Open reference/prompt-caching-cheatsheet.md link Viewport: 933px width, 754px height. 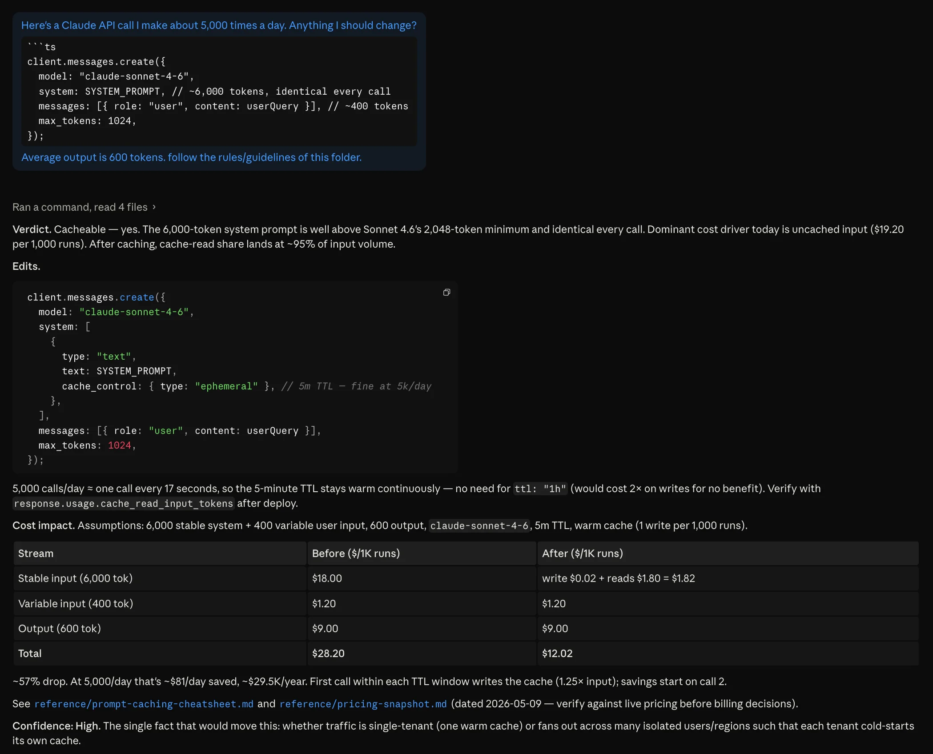tap(144, 704)
